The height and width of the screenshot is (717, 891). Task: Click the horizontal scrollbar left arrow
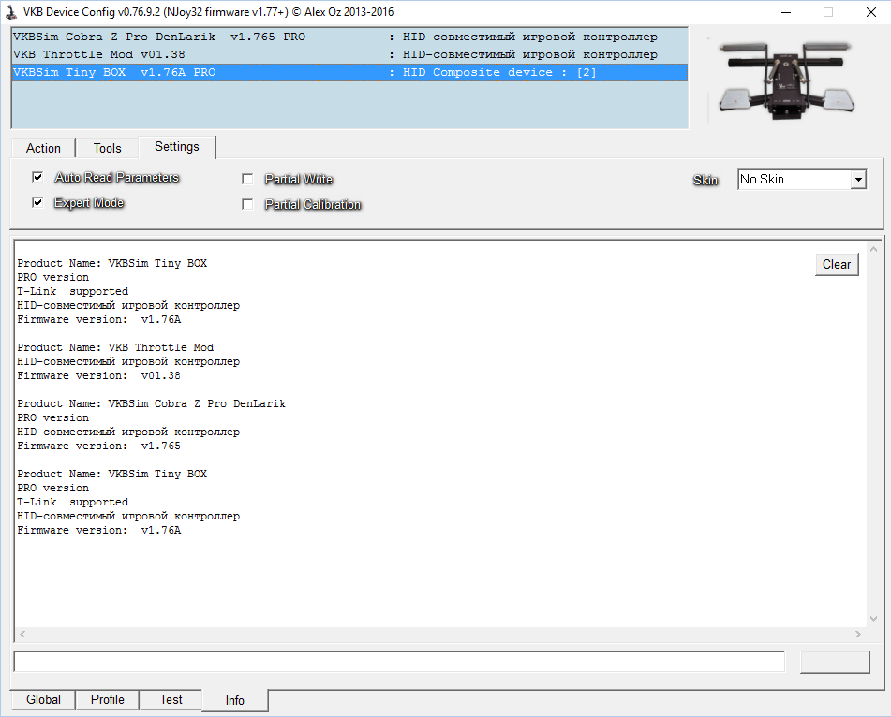point(22,634)
